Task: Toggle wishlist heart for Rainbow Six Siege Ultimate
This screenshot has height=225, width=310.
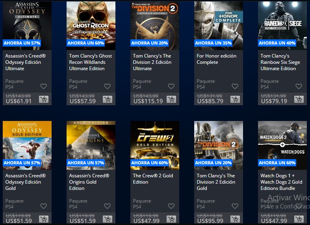Action: click(x=299, y=86)
